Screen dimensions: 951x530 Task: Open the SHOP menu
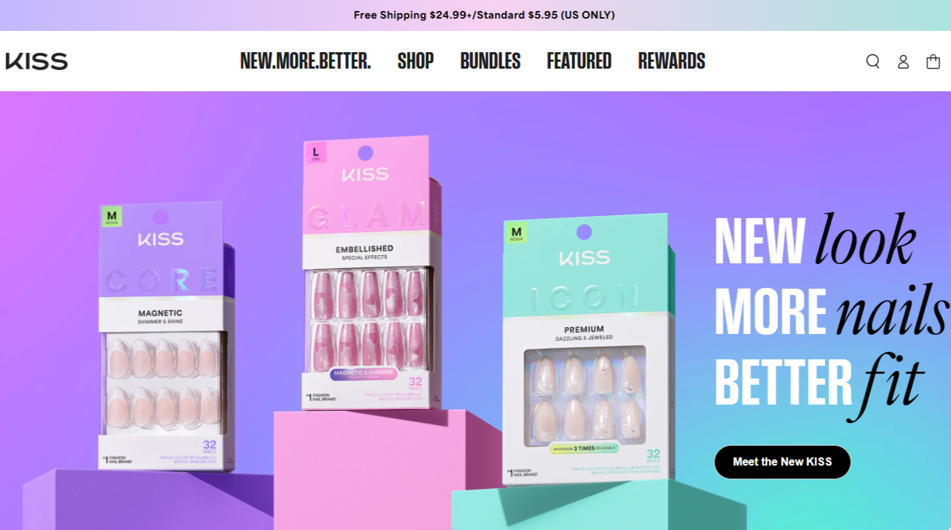(x=416, y=61)
